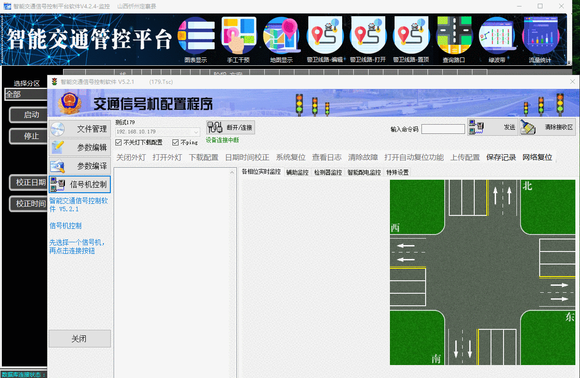The image size is (580, 378).
Task: Expand the 192.168.10.179 device dropdown
Action: [196, 132]
